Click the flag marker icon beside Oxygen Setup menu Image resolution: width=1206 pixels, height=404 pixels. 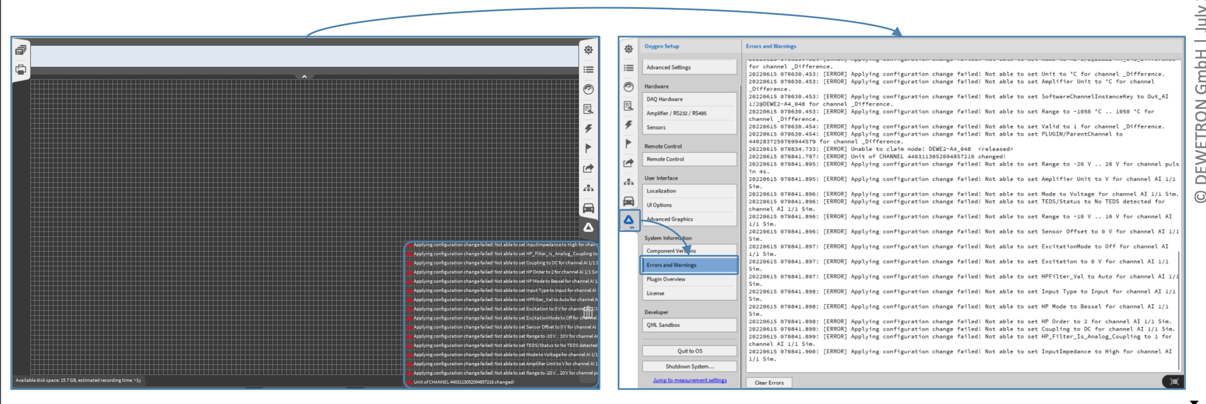tap(628, 144)
